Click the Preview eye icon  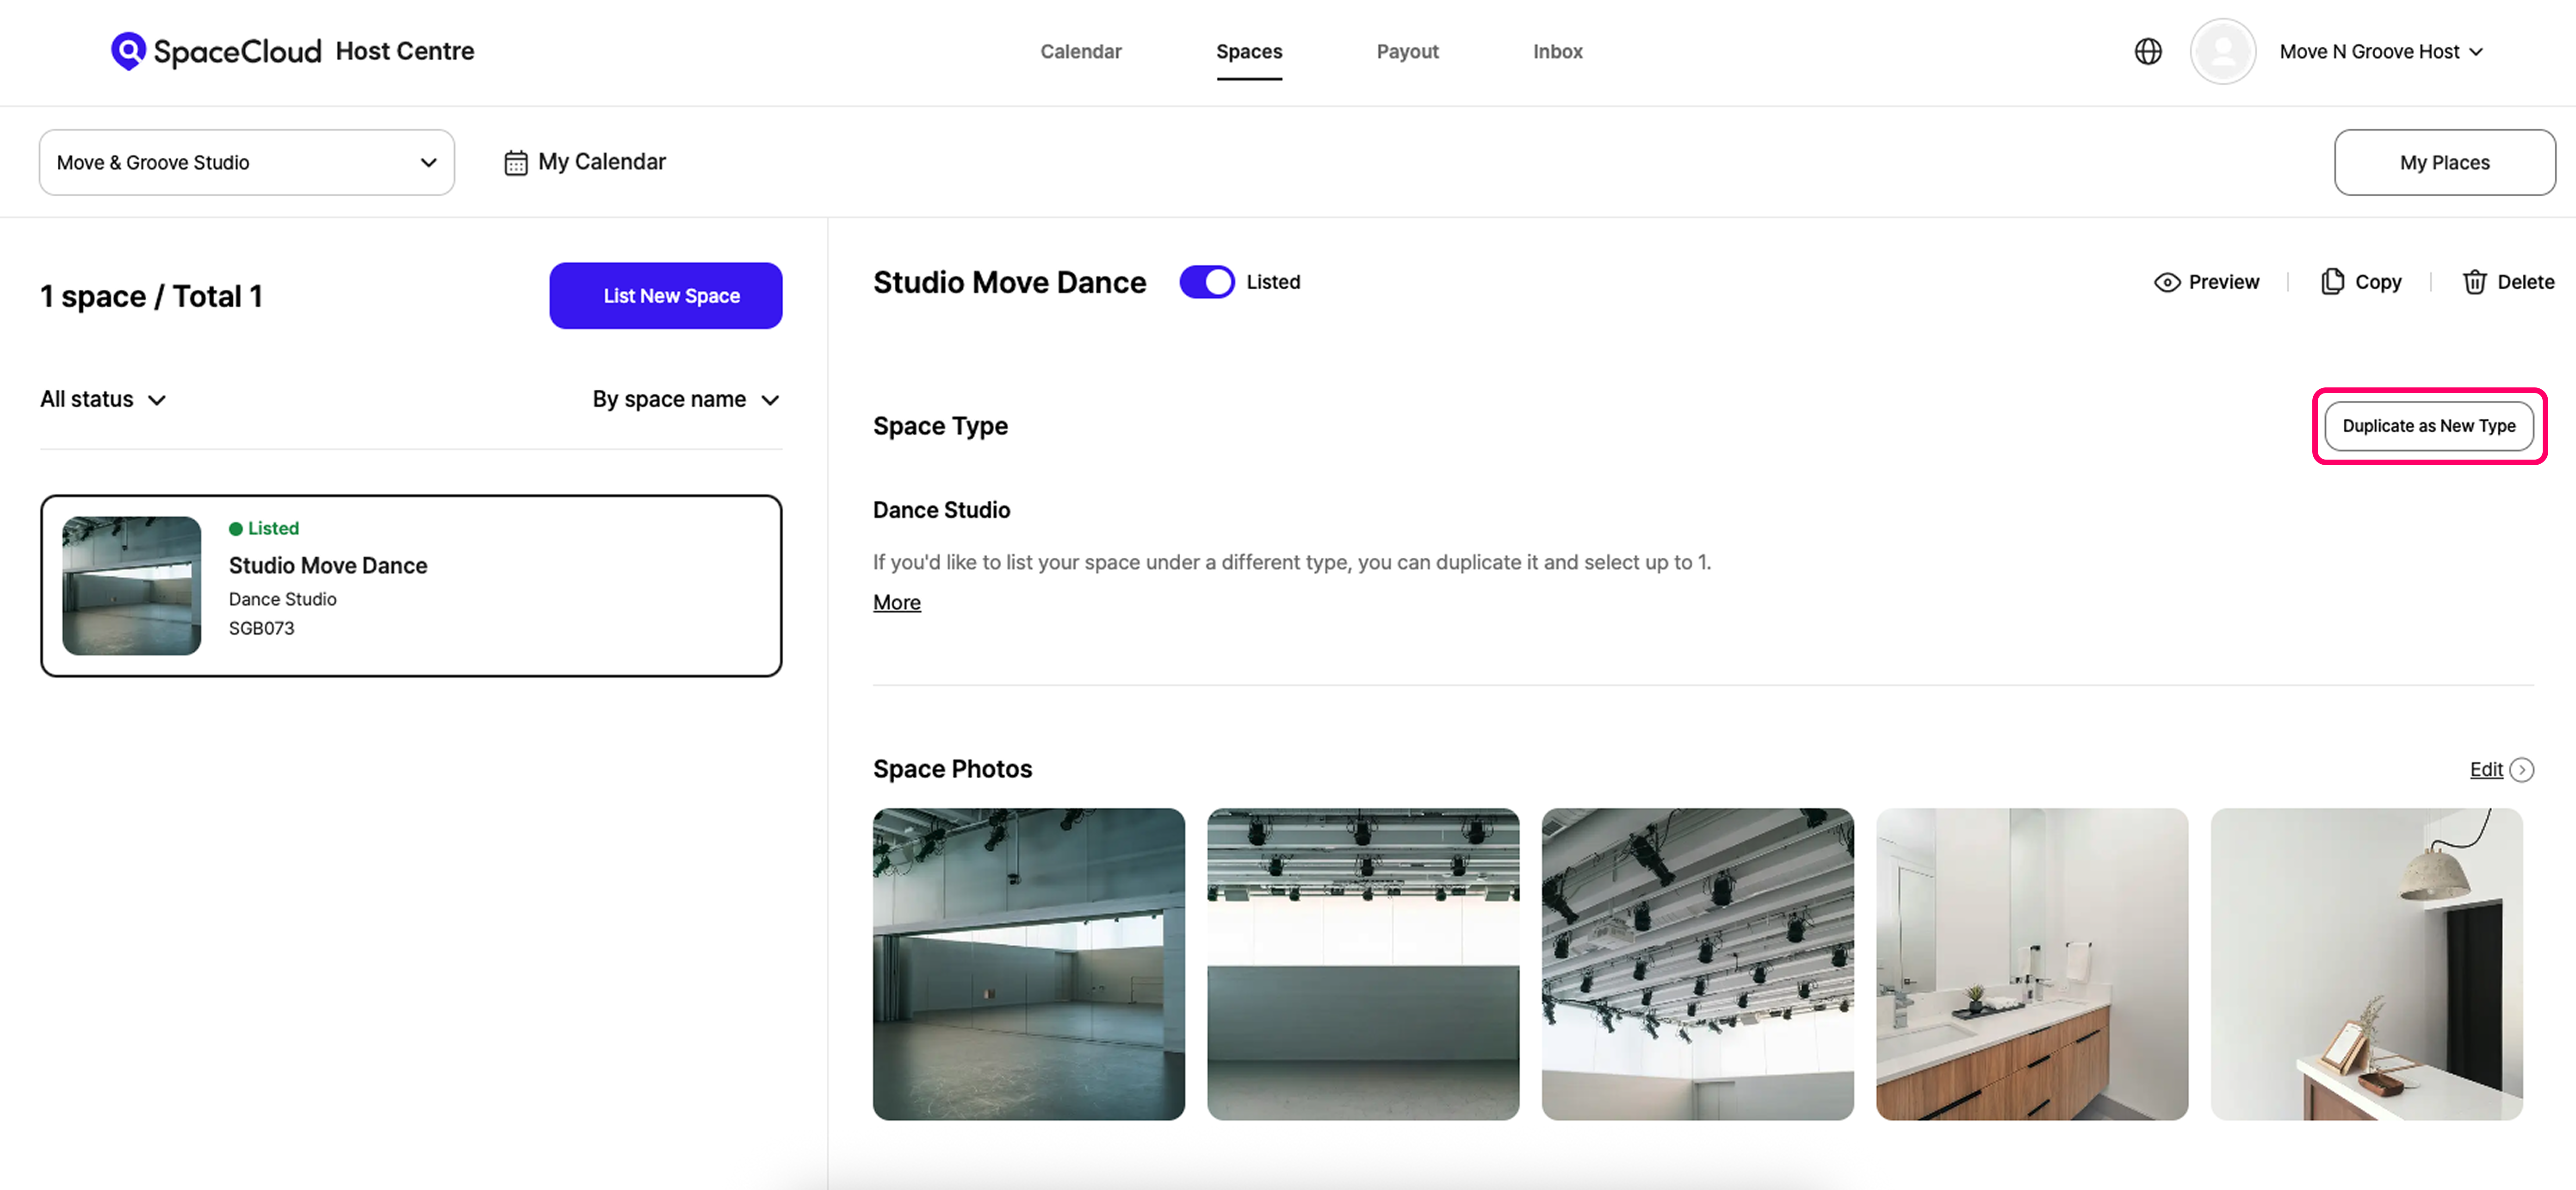point(2167,282)
